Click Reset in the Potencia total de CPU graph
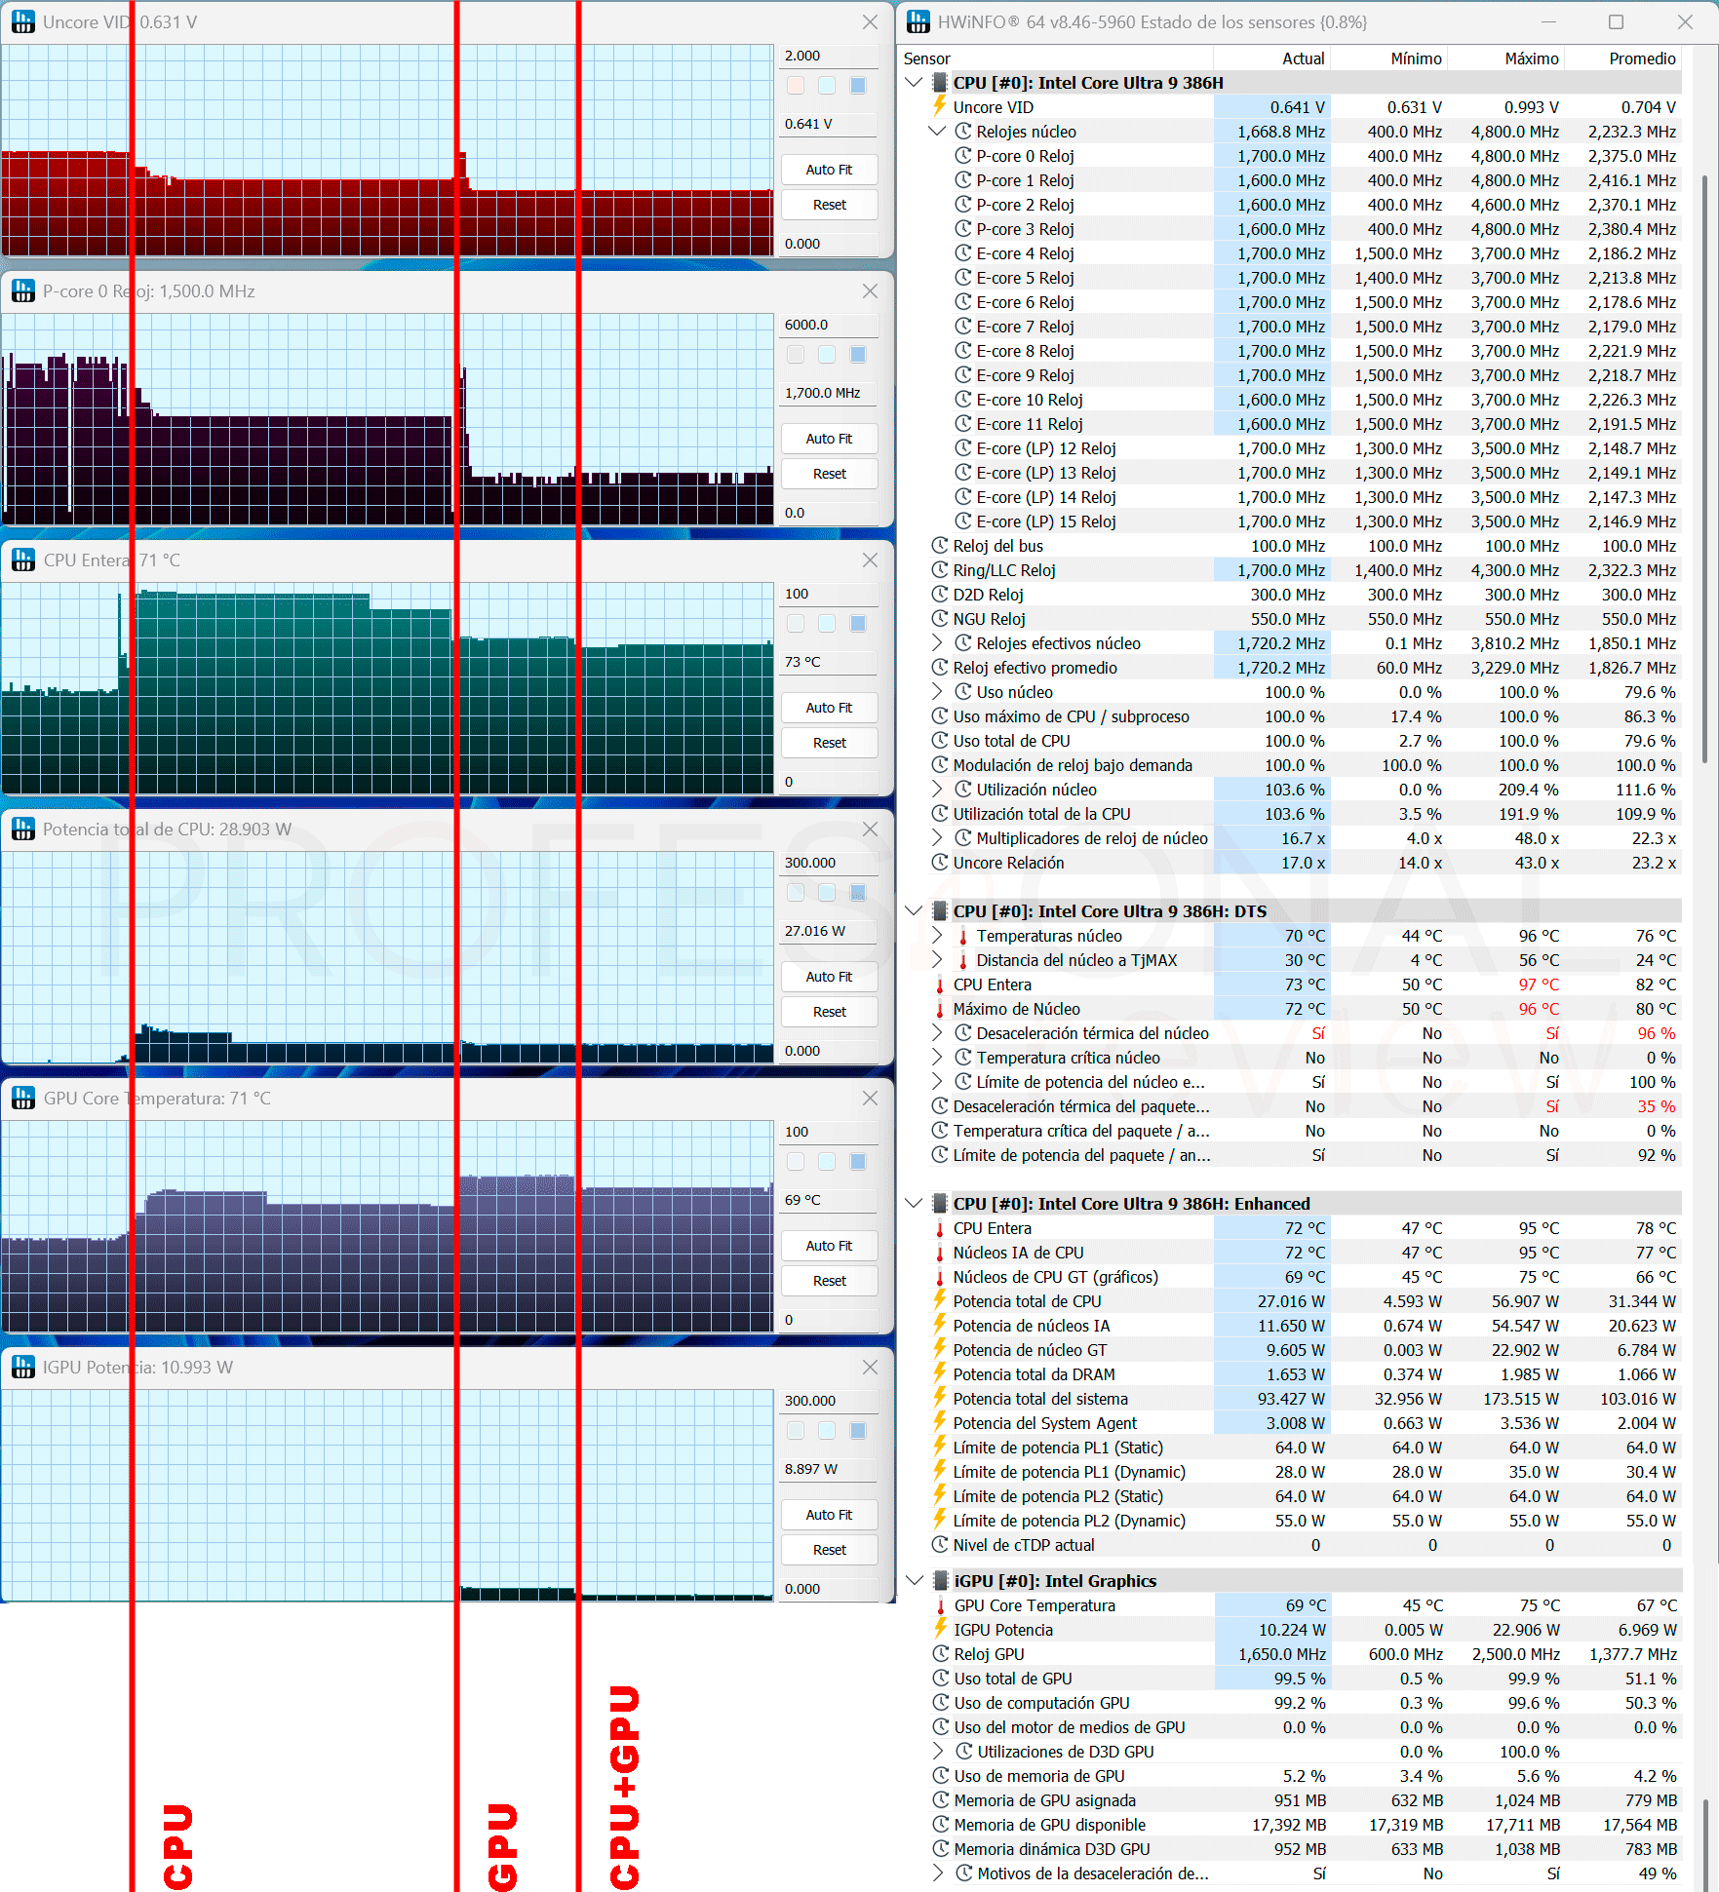This screenshot has width=1719, height=1892. (x=829, y=1012)
